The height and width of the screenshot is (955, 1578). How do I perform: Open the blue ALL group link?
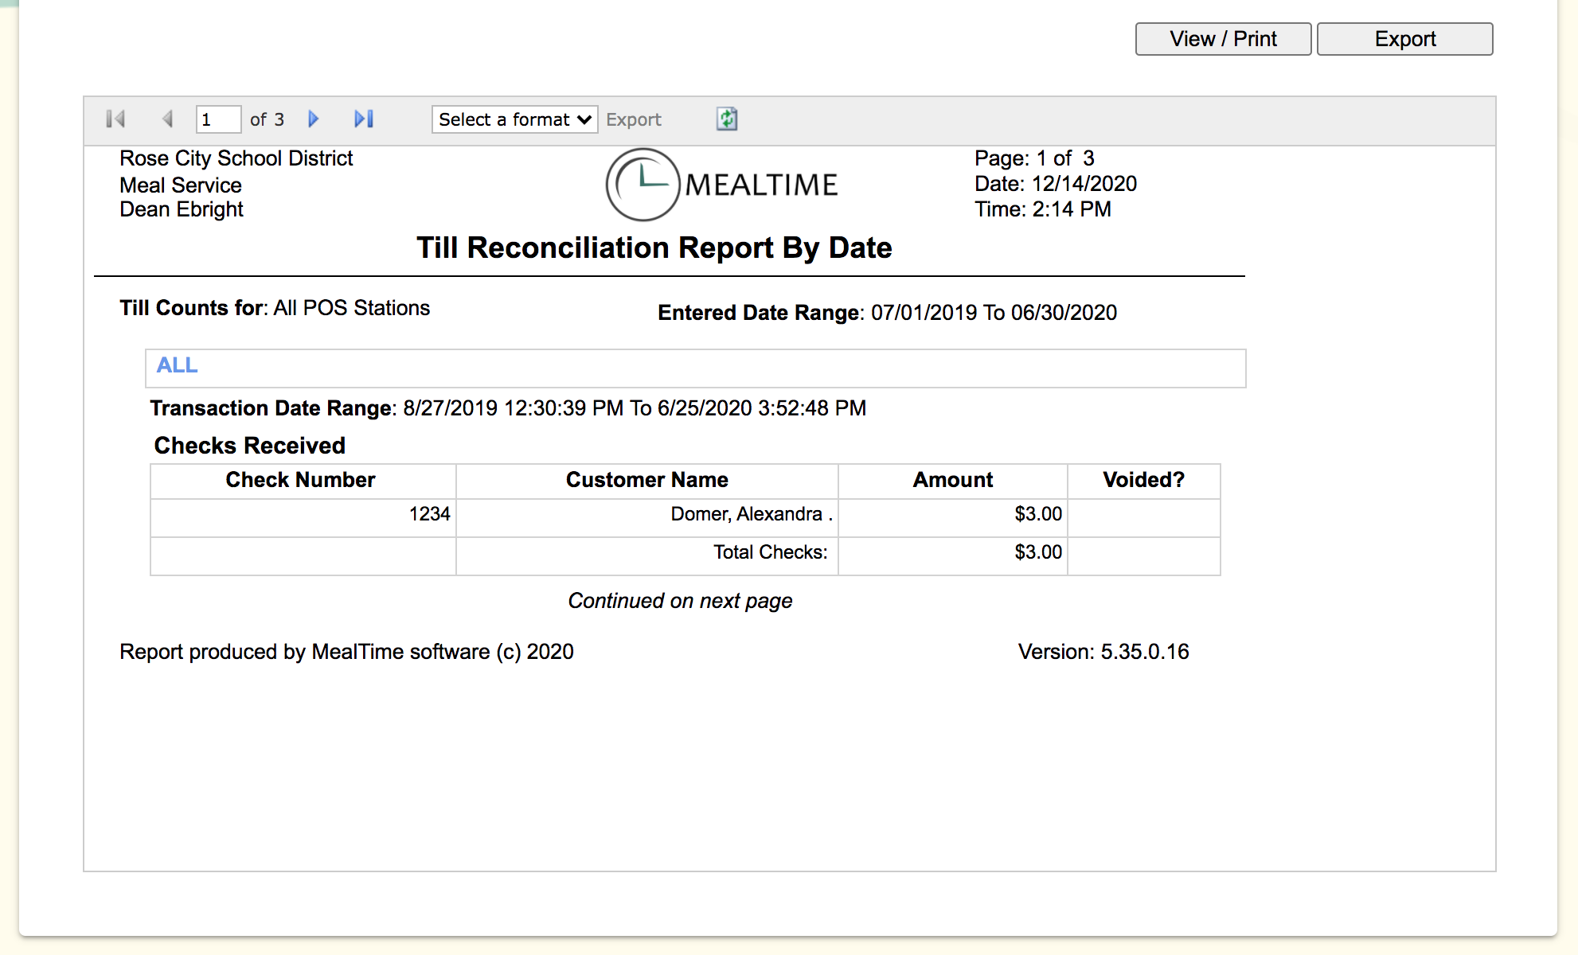(x=177, y=365)
